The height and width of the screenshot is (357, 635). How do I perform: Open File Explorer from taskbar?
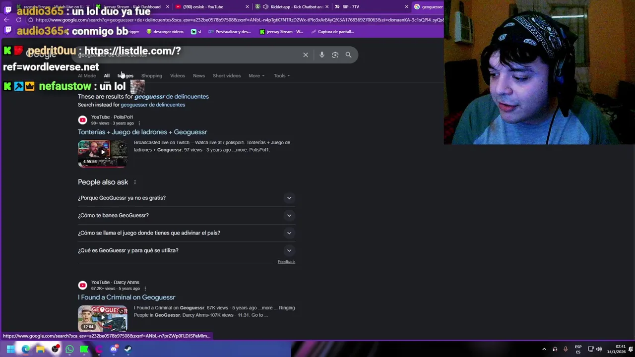coord(40,349)
